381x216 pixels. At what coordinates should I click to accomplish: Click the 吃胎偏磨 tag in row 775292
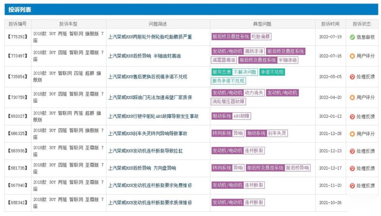261,37
